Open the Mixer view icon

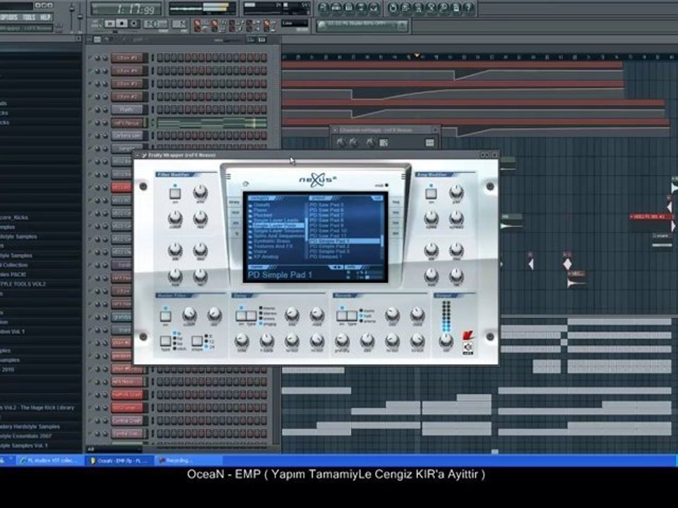(374, 8)
